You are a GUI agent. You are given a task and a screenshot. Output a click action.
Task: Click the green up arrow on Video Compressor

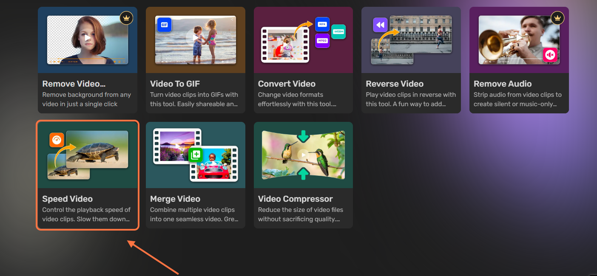[303, 174]
